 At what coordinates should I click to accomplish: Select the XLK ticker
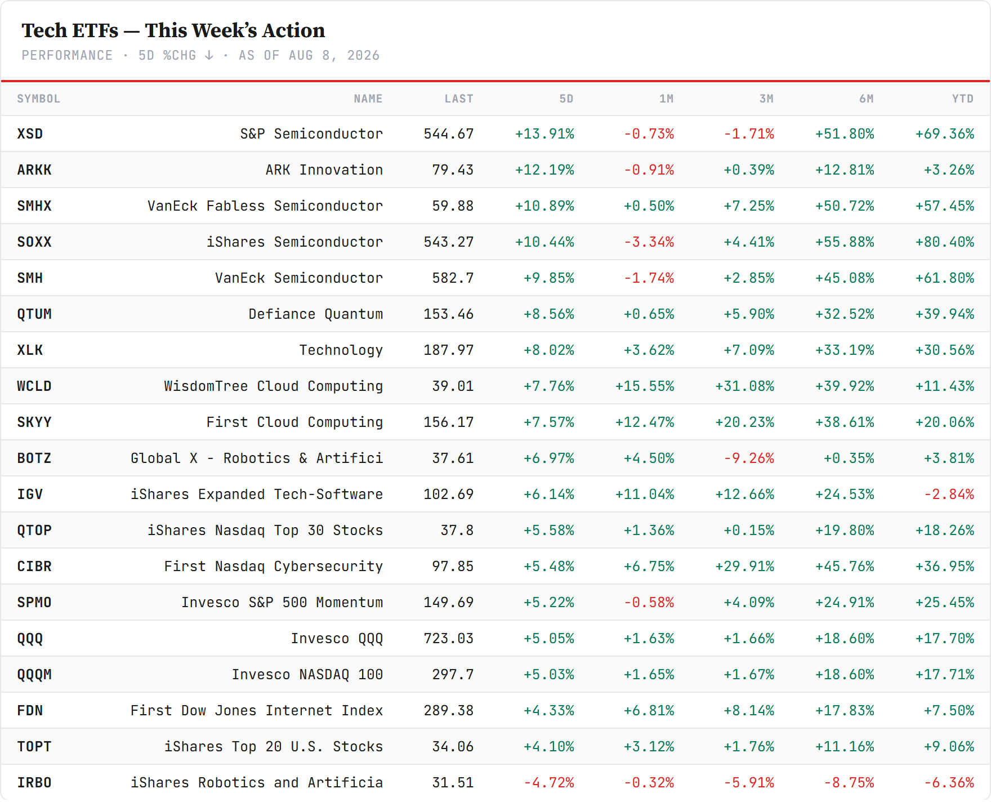pyautogui.click(x=30, y=350)
